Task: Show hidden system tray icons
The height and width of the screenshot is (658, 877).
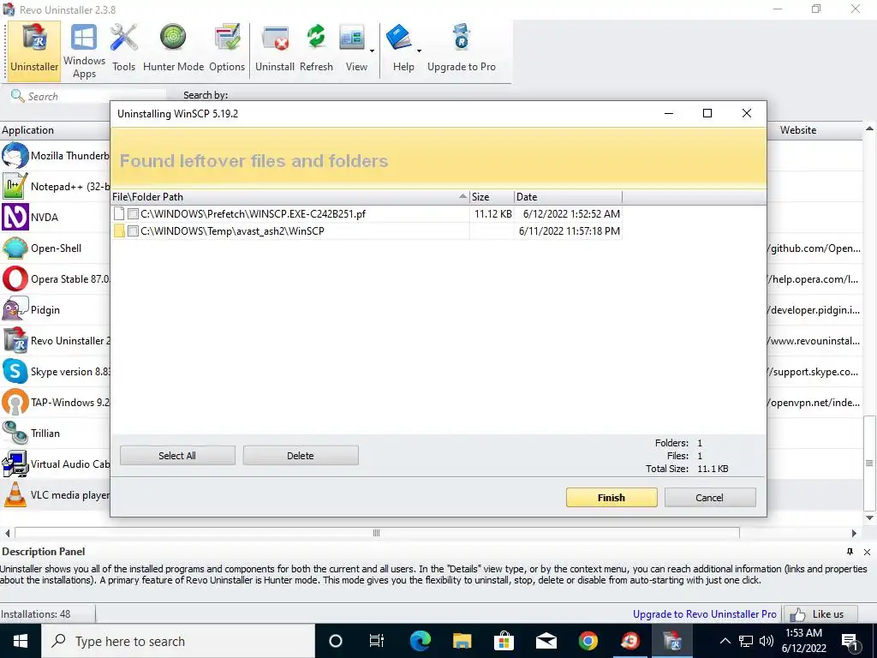Action: (x=725, y=641)
